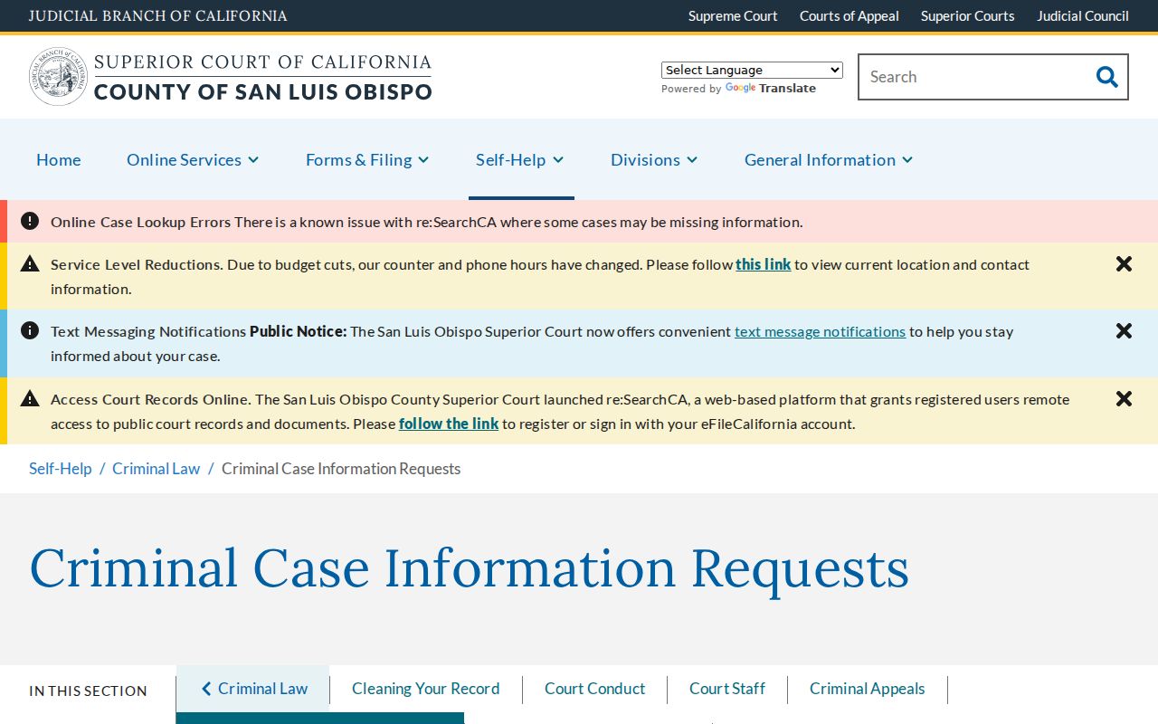Dismiss the Service Level Reductions alert
This screenshot has height=724, width=1158.
pos(1124,264)
